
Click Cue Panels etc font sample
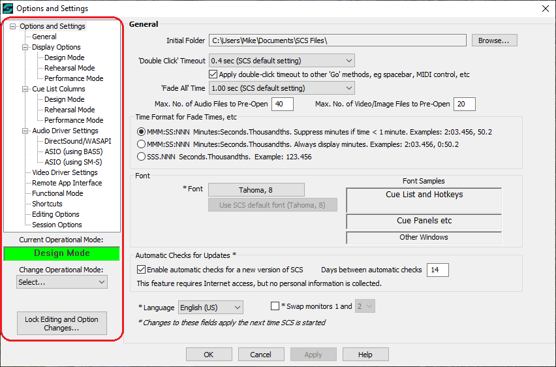pyautogui.click(x=424, y=221)
